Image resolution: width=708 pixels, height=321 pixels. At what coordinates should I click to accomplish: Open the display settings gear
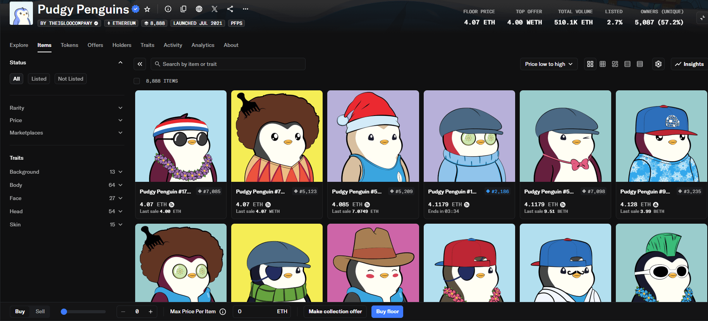658,64
